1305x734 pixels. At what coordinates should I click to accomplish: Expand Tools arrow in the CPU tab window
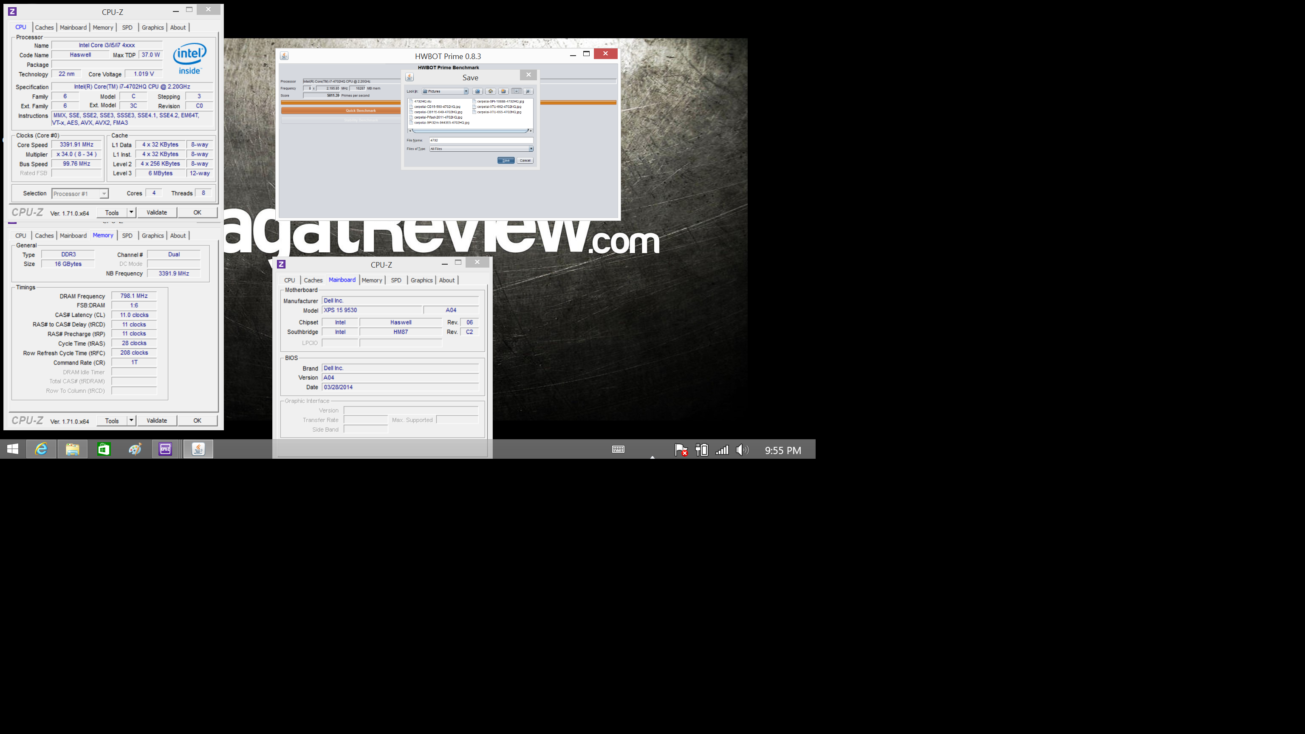point(131,212)
